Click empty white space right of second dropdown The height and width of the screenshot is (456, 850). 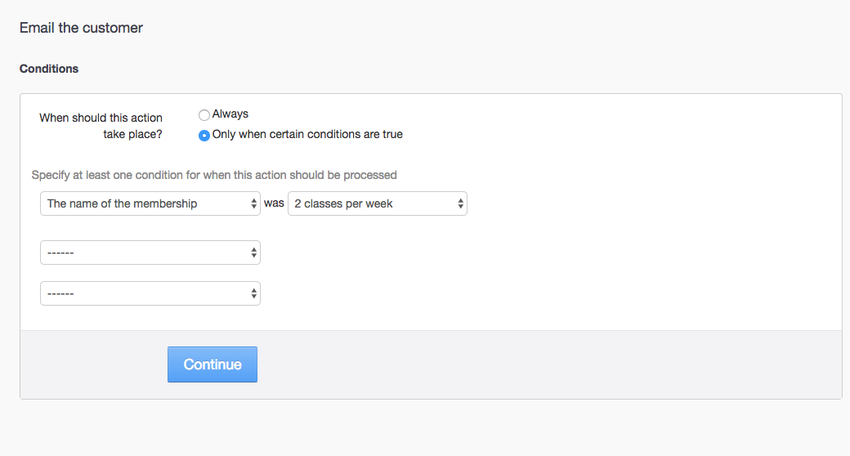pos(531,253)
